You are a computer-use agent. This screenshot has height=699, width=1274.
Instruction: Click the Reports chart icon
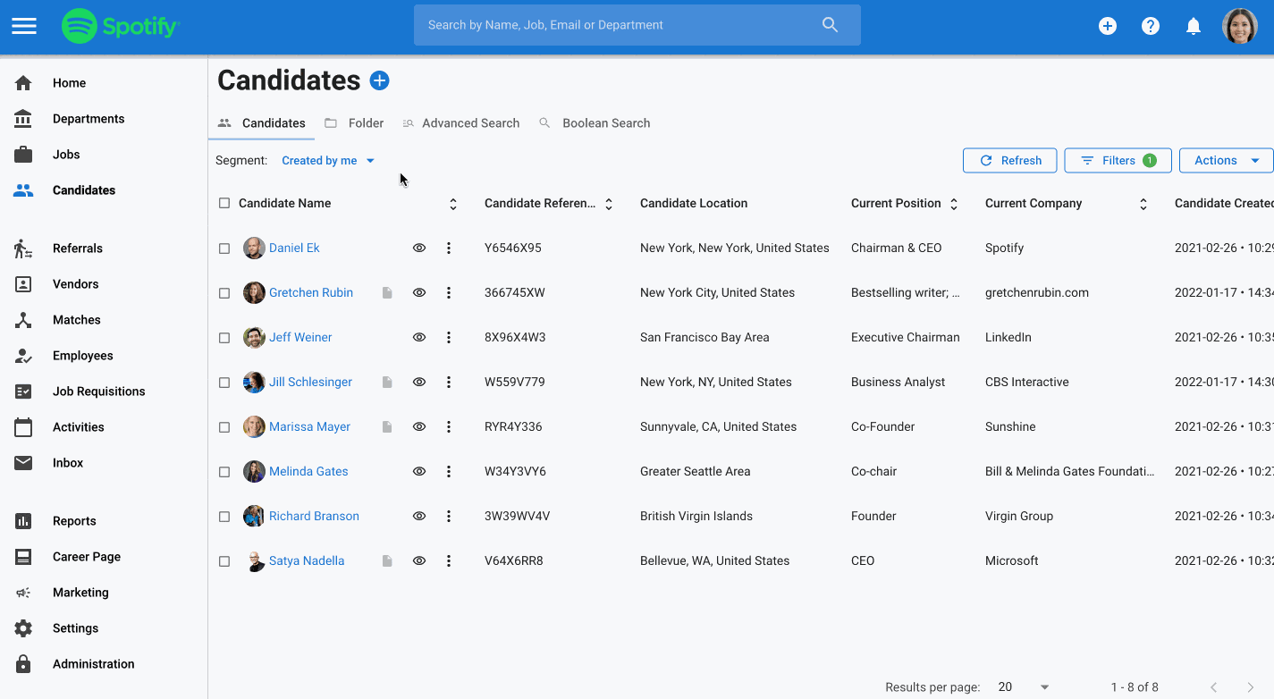[23, 521]
